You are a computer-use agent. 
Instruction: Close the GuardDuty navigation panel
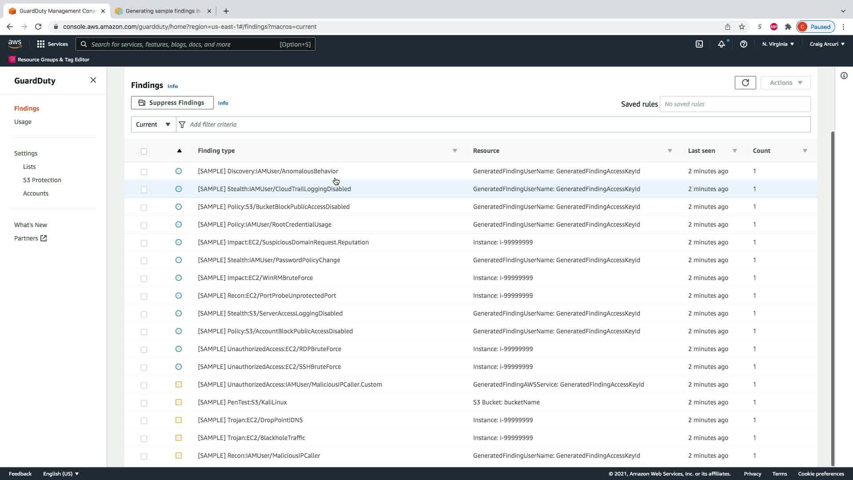[93, 80]
